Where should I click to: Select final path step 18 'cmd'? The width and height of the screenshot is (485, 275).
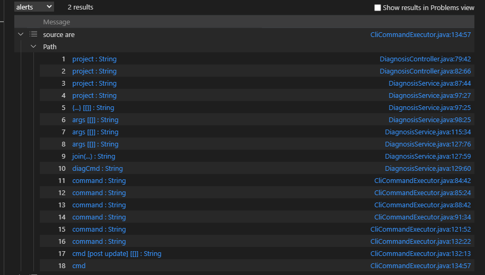point(79,265)
